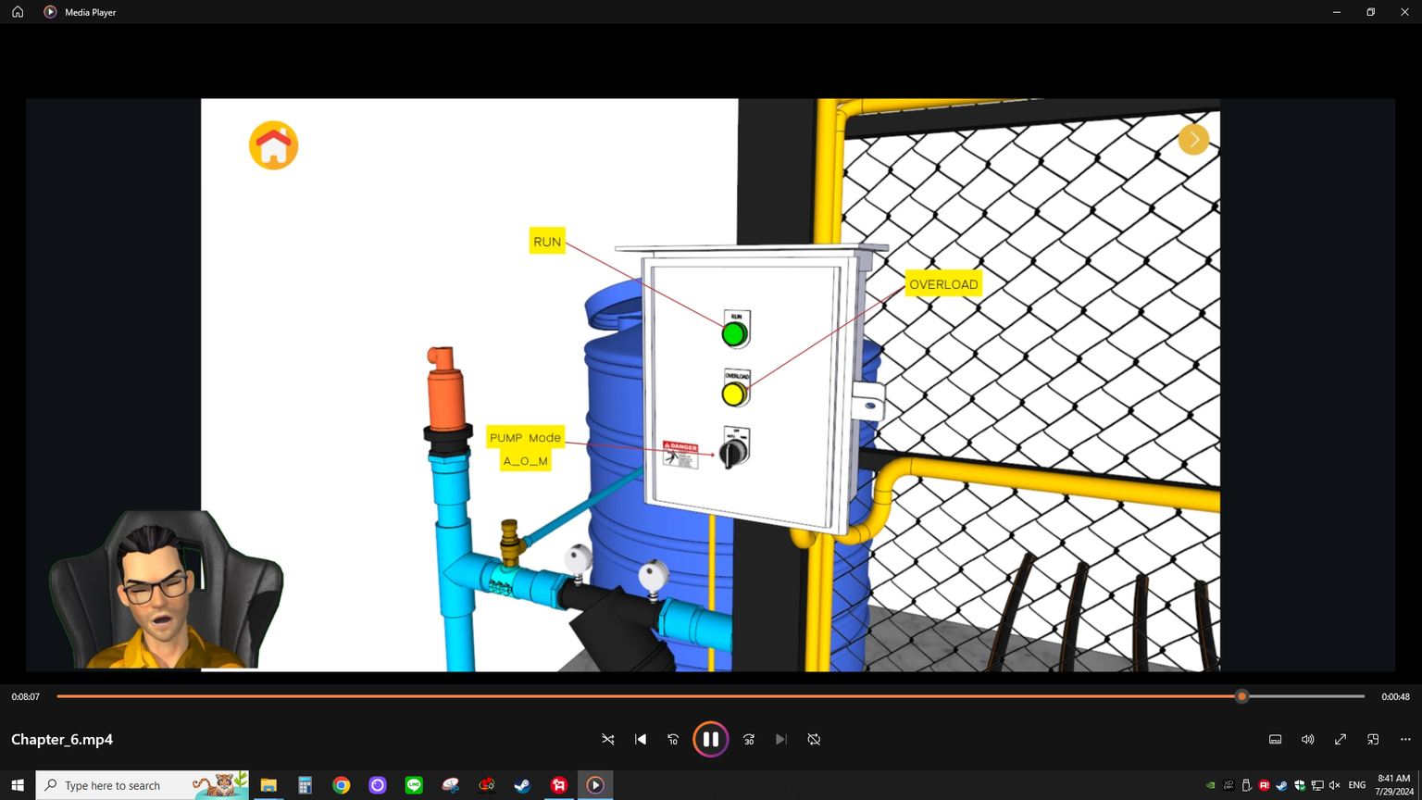Click the Chapter_6.mp4 title
The height and width of the screenshot is (800, 1422).
tap(62, 739)
